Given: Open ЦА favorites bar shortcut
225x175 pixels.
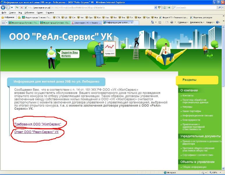Looking at the screenshot, I should click(x=64, y=17).
